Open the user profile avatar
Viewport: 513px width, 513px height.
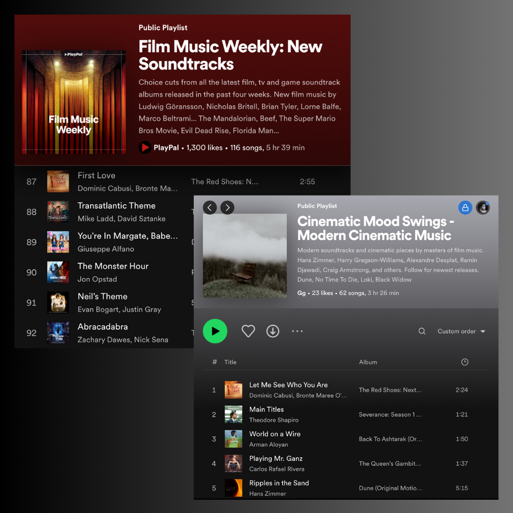[x=483, y=208]
